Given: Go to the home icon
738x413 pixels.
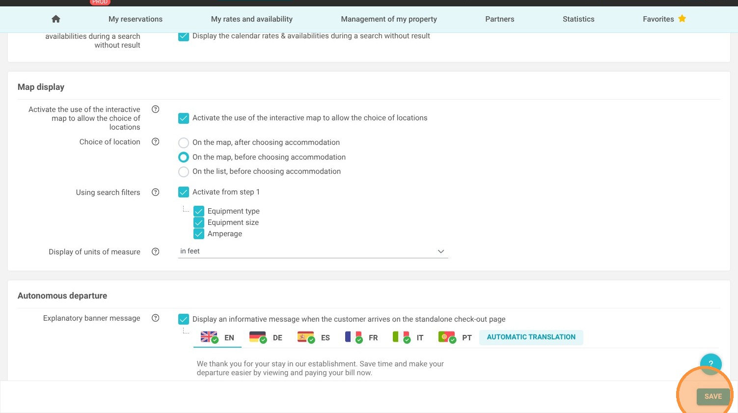Looking at the screenshot, I should click(56, 19).
